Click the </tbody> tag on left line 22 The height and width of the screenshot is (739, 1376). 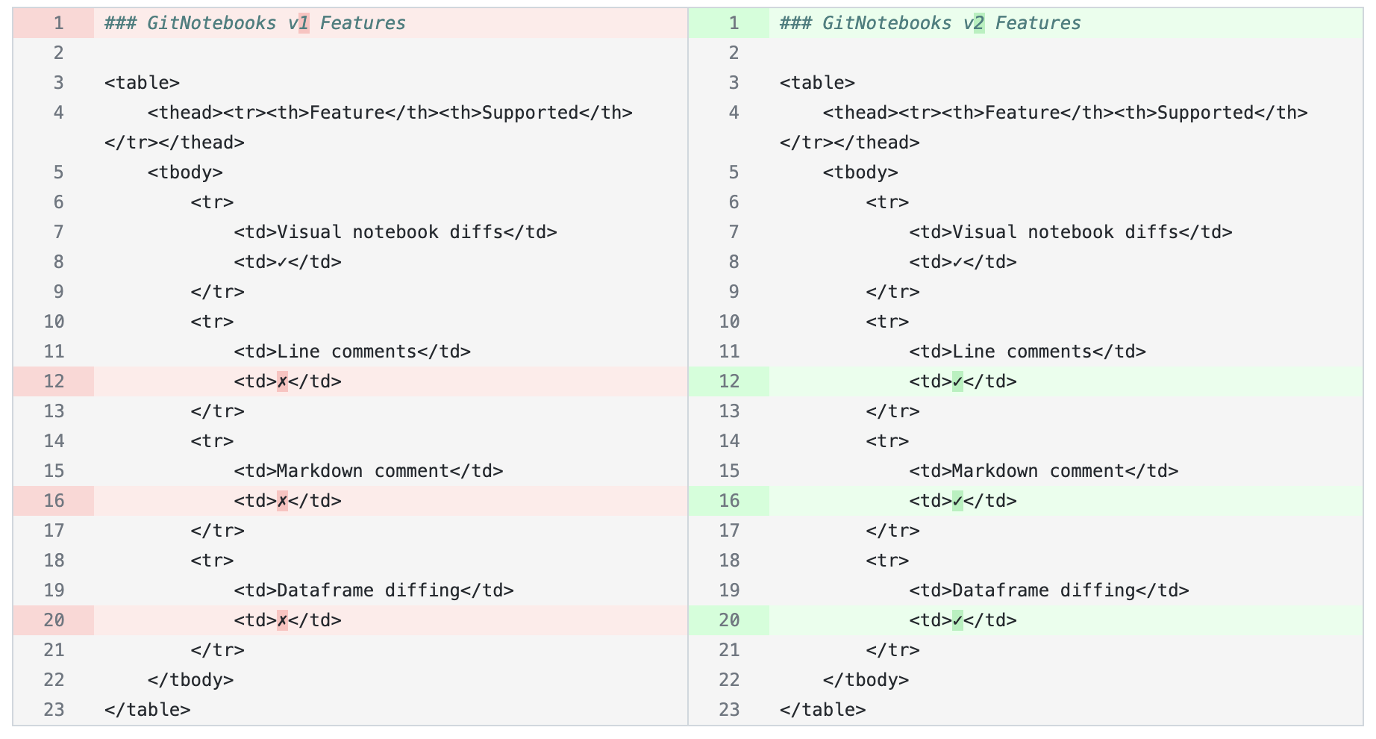point(190,680)
